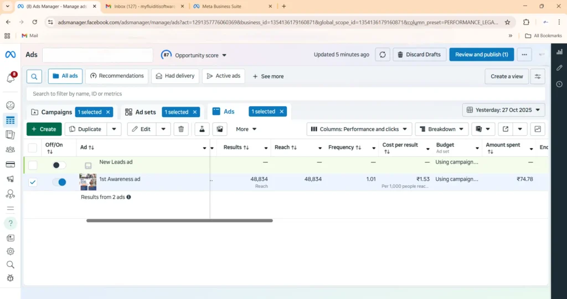This screenshot has height=299, width=567.
Task: Click the Discard Drafts button
Action: pyautogui.click(x=420, y=55)
